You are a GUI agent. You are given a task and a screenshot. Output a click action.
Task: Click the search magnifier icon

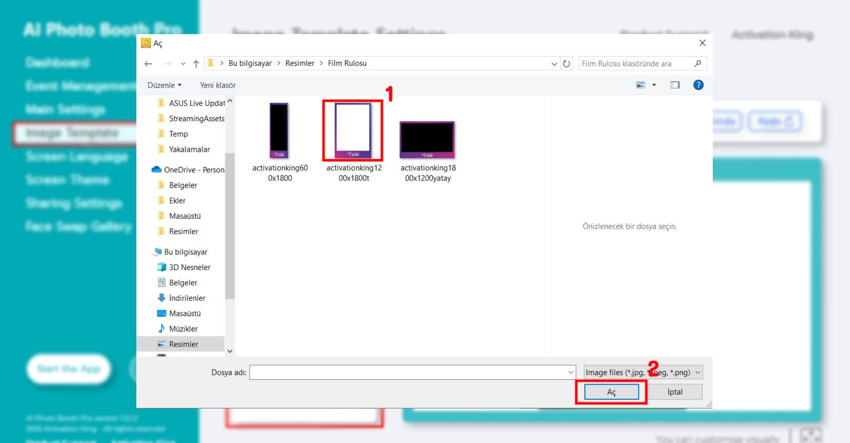tap(698, 64)
